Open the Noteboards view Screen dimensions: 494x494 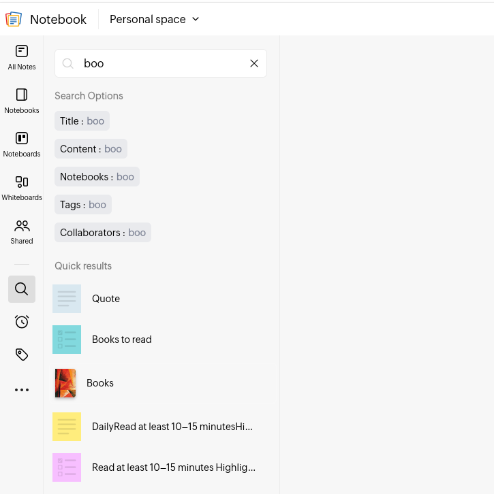pyautogui.click(x=22, y=144)
